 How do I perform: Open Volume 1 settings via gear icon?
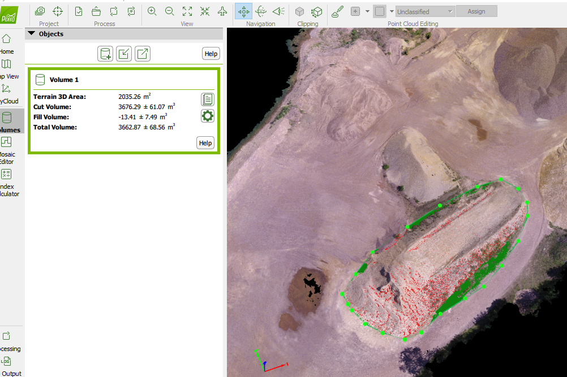207,116
